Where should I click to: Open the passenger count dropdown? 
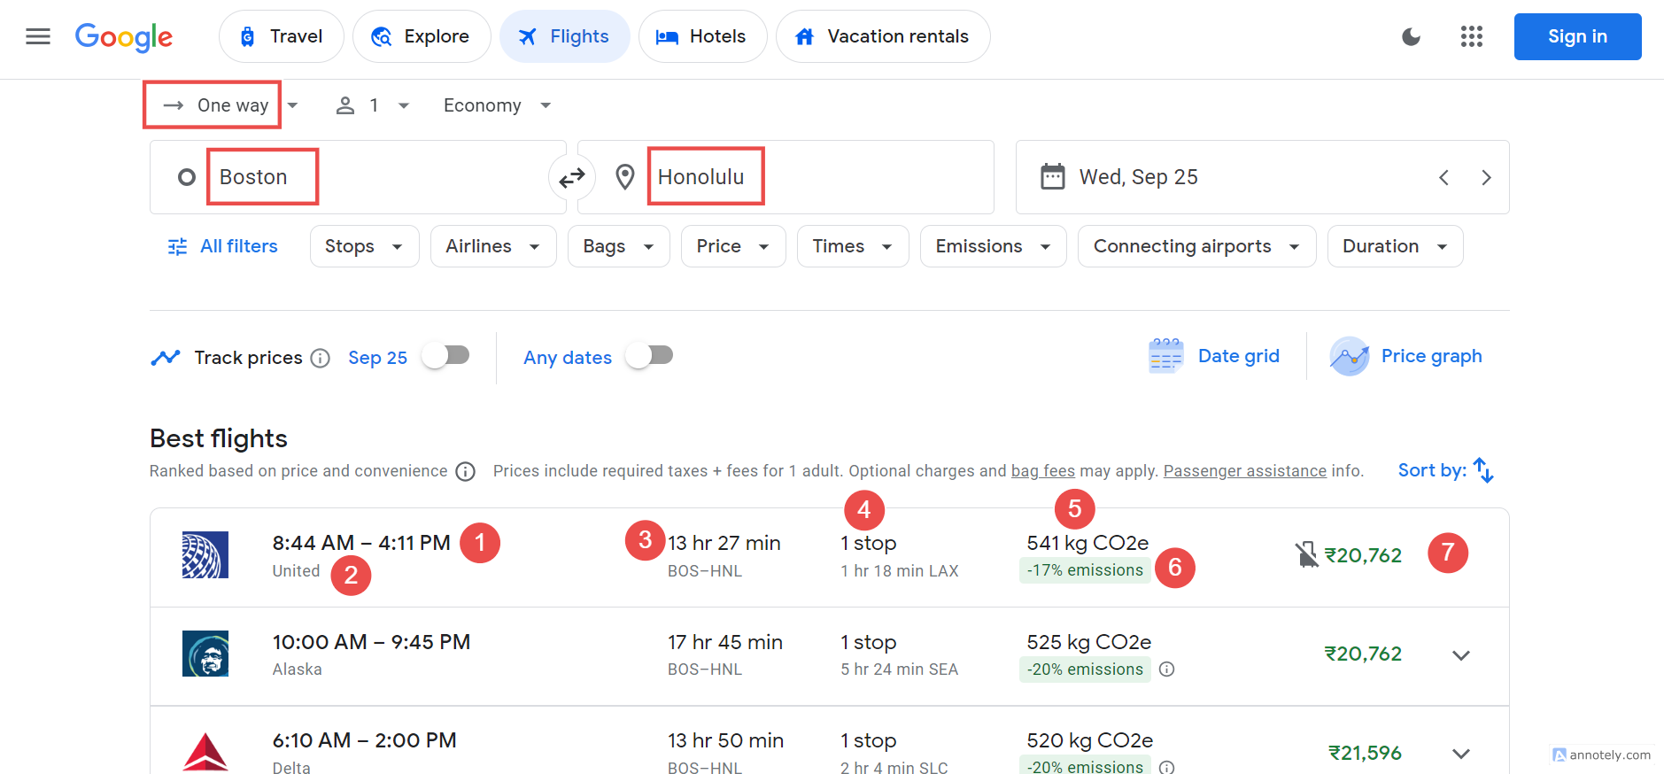(373, 105)
